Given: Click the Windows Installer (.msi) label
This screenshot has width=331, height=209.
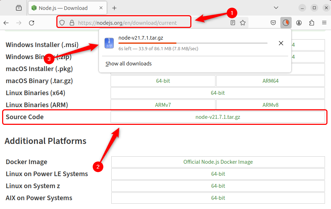Looking at the screenshot, I should coord(42,45).
